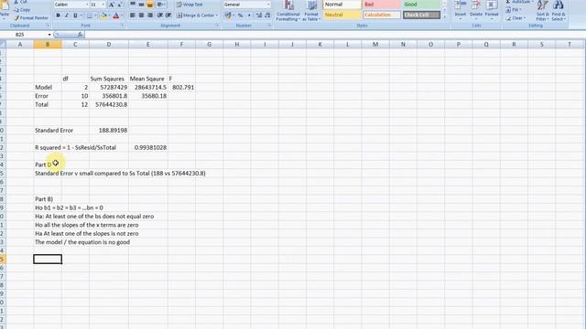Set middle vertical alignment
This screenshot has width=586, height=329.
pyautogui.click(x=141, y=5)
